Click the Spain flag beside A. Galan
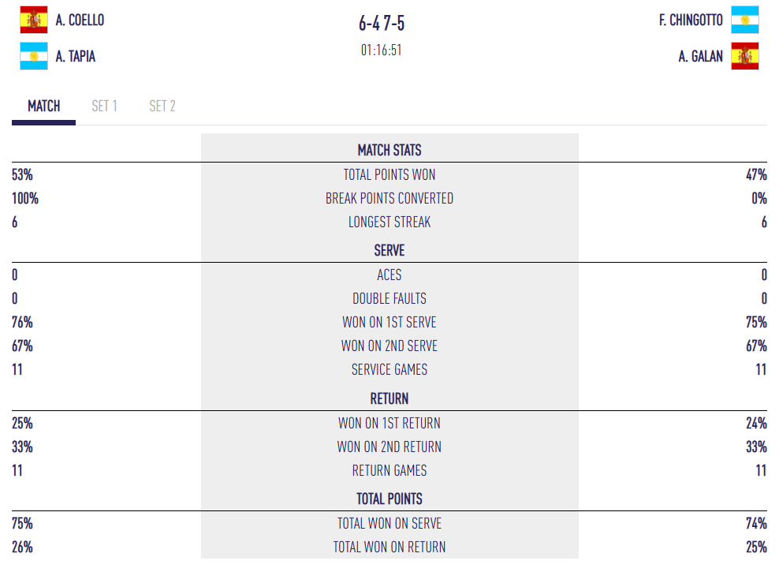 (x=744, y=56)
